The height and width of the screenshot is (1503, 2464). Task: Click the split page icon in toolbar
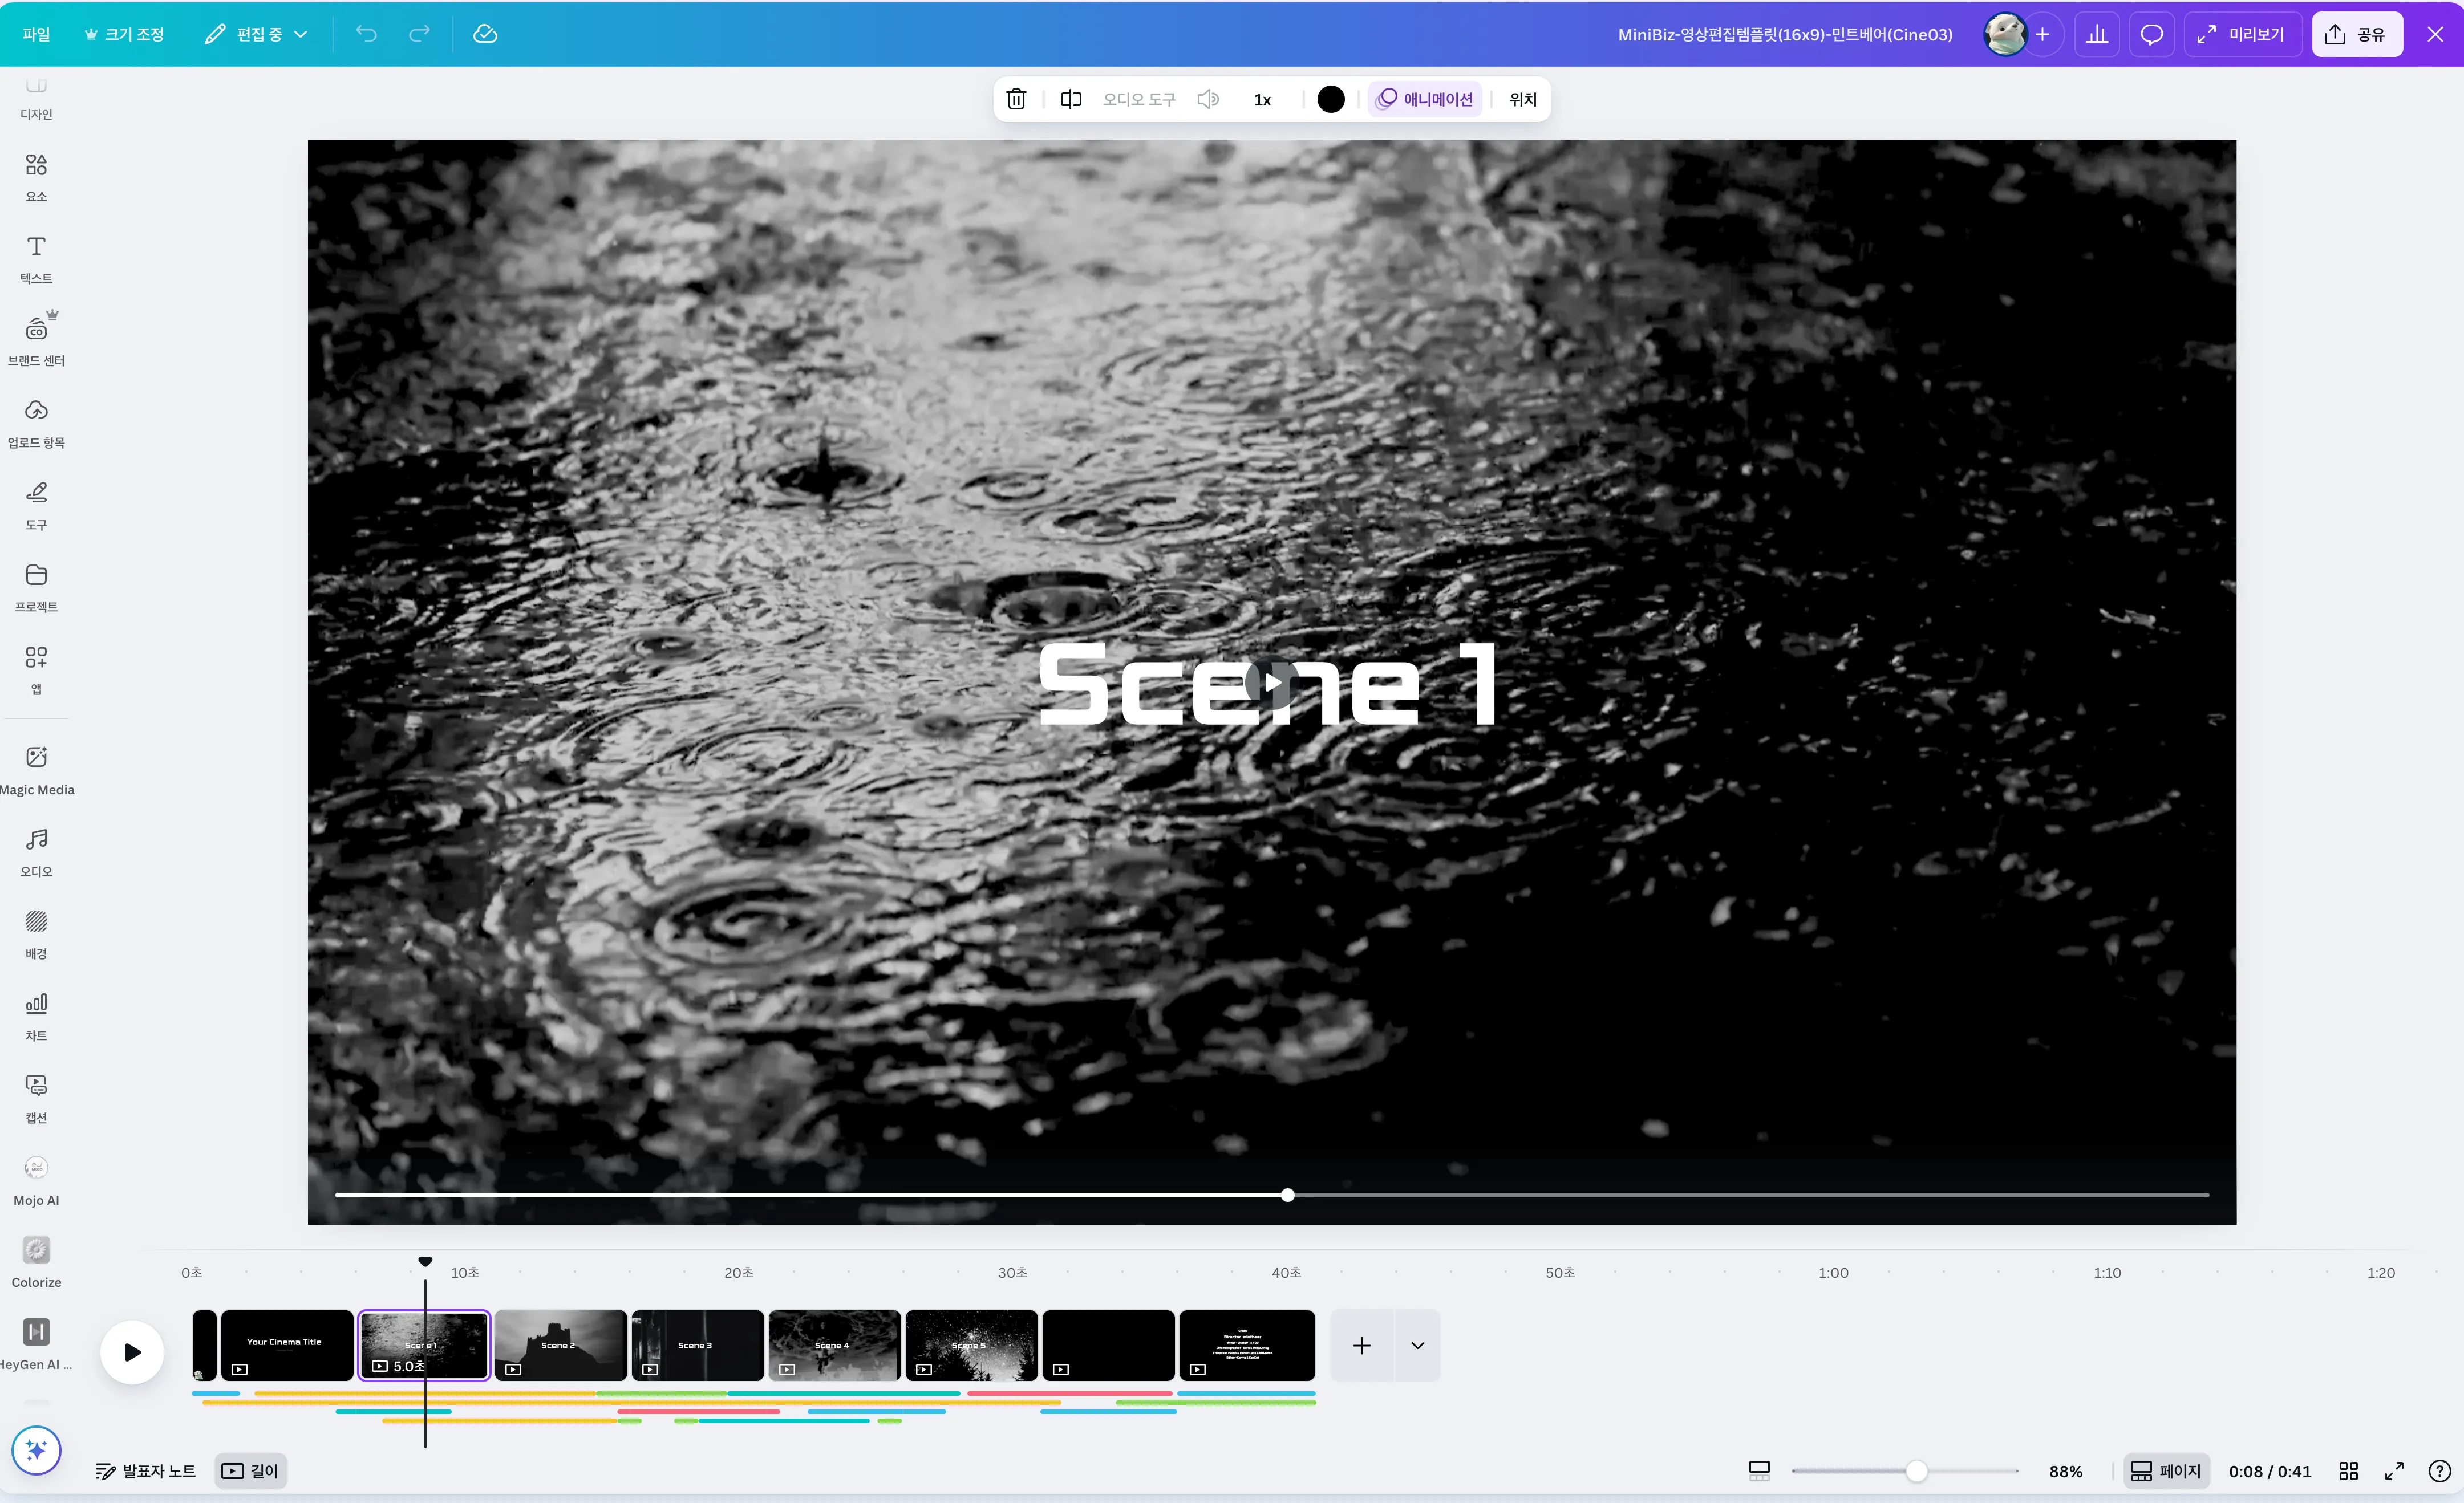click(x=1071, y=99)
